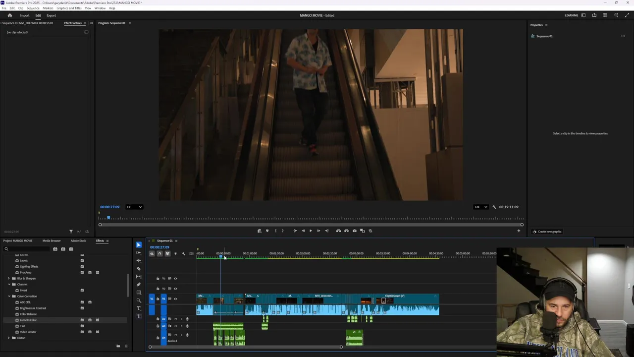The height and width of the screenshot is (357, 634).
Task: Select the Zoom tool in the toolbar
Action: [x=139, y=300]
